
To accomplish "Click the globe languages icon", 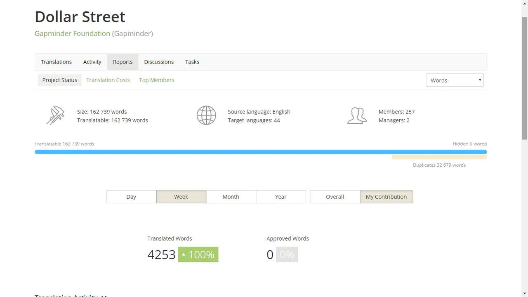I will coord(206,115).
